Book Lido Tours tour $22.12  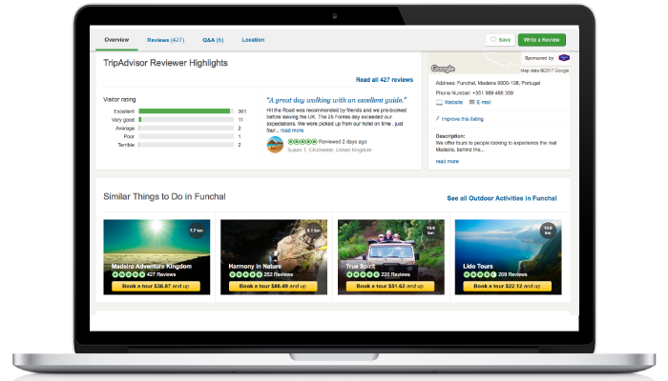(508, 286)
